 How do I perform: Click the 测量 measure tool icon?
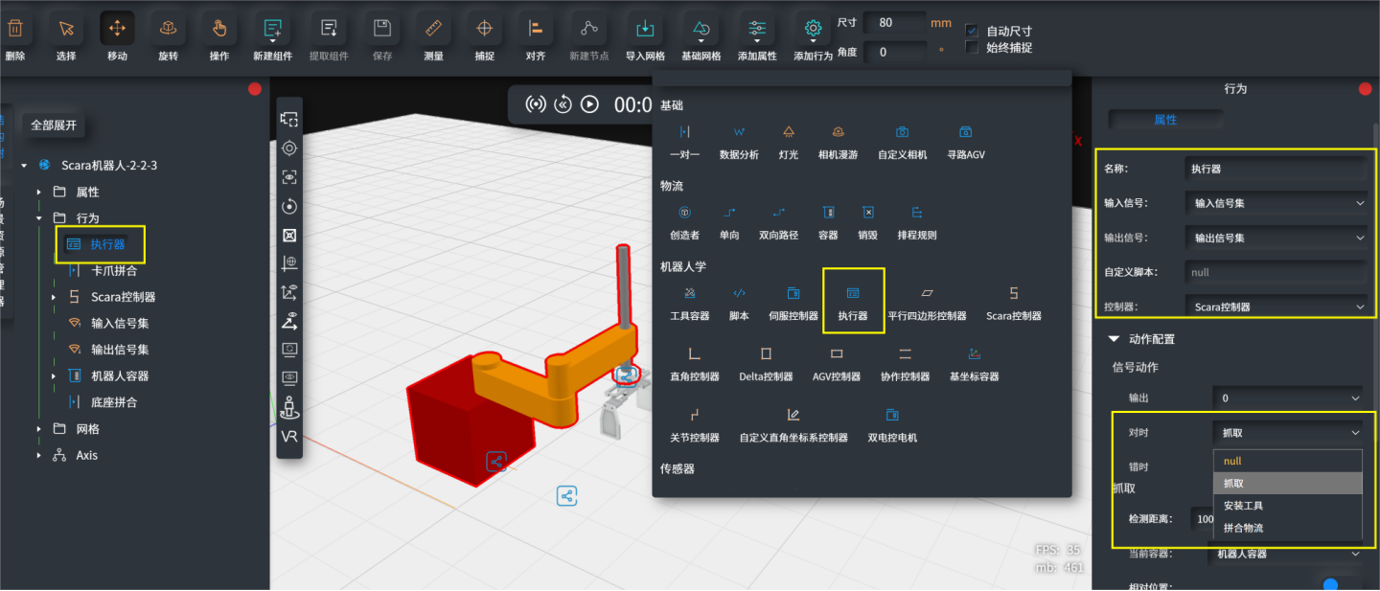coord(433,29)
